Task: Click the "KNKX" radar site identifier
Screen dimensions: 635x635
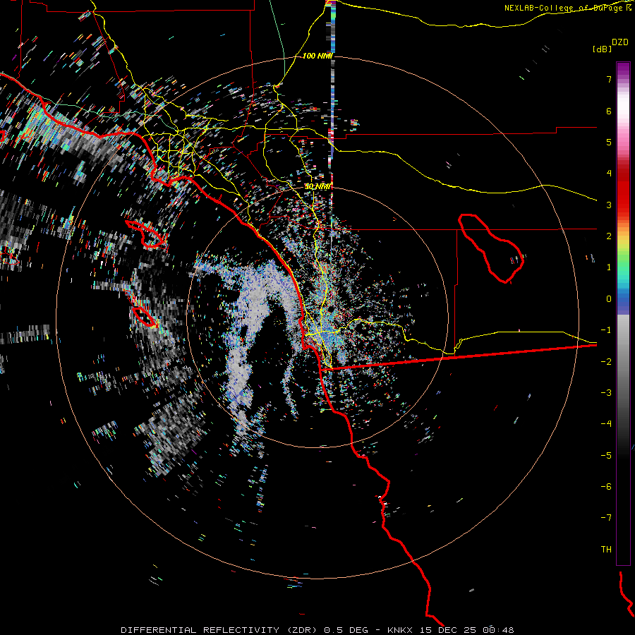Action: click(400, 630)
